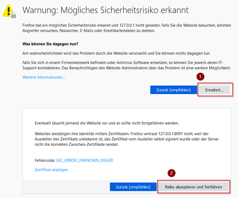
Task: Click the paragraph starting Websites bestätigen ihre Identität
Action: (127, 139)
